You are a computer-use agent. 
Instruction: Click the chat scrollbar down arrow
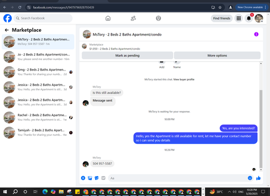261,170
